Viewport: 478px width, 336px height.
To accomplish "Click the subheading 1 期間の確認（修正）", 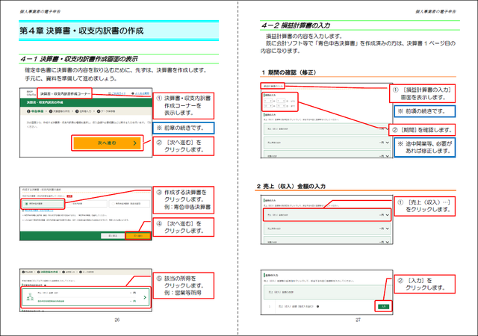I will 288,72.
